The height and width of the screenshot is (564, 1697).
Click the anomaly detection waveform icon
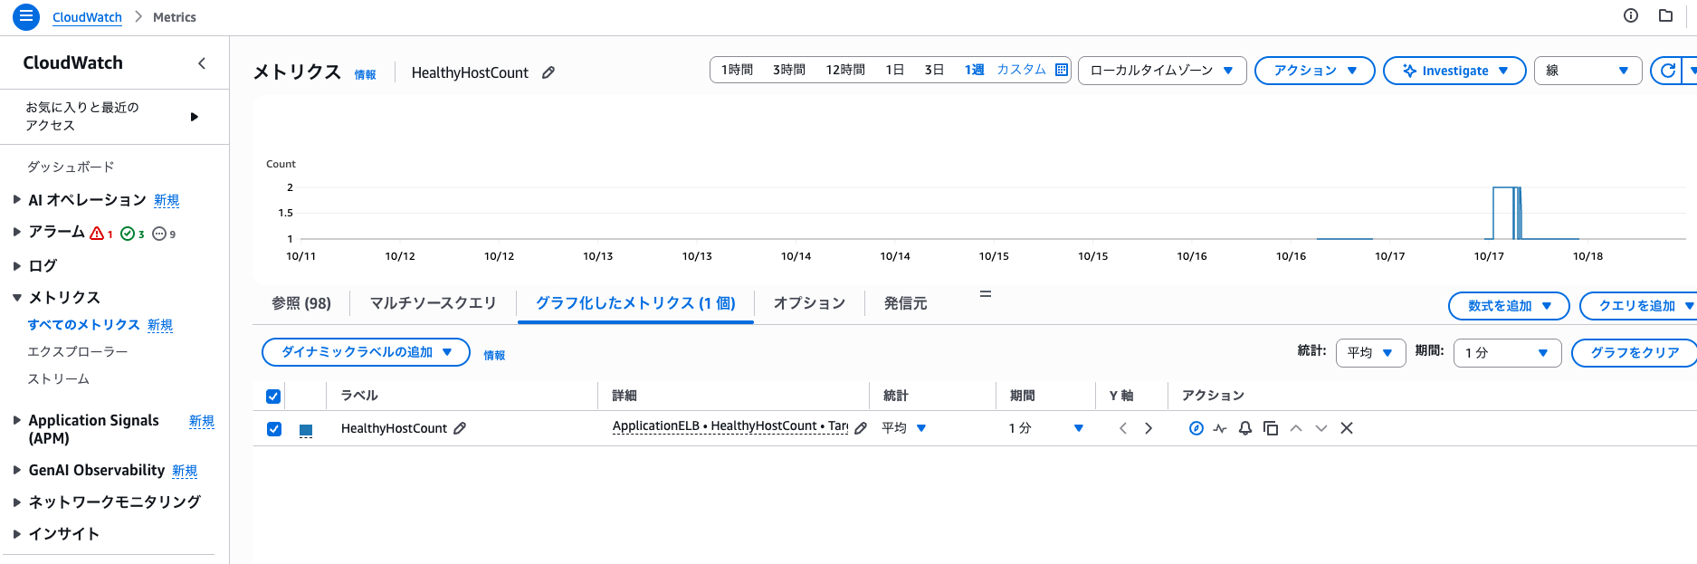(x=1220, y=428)
